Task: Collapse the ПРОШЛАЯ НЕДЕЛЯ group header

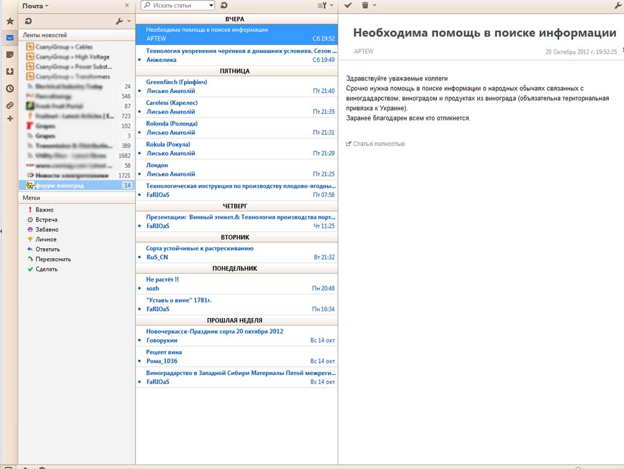Action: click(x=236, y=320)
